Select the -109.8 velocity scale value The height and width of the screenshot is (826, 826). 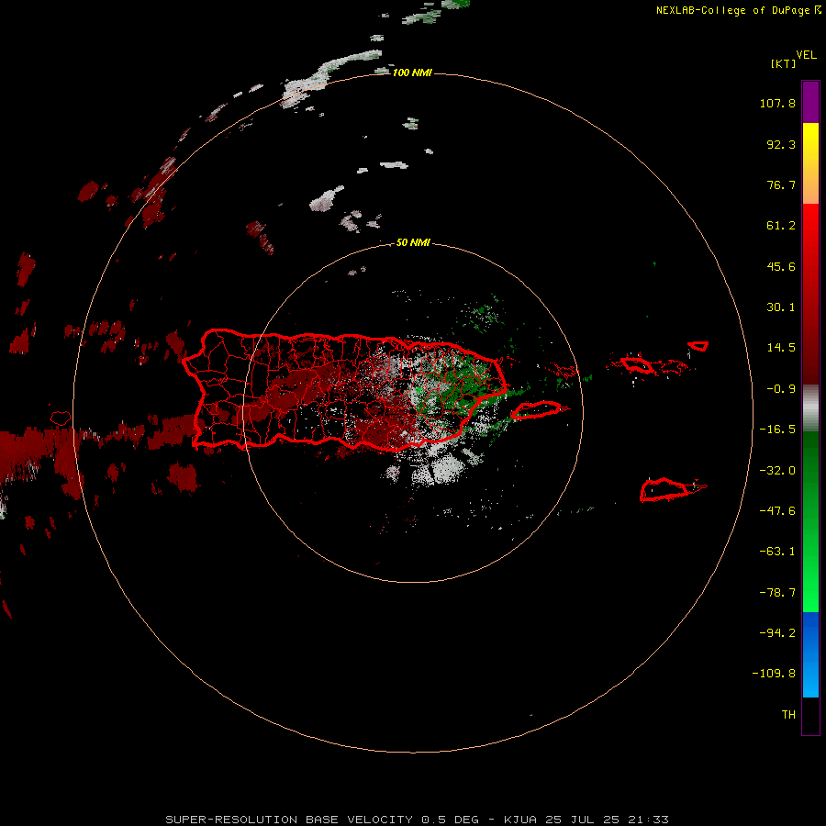tap(774, 674)
